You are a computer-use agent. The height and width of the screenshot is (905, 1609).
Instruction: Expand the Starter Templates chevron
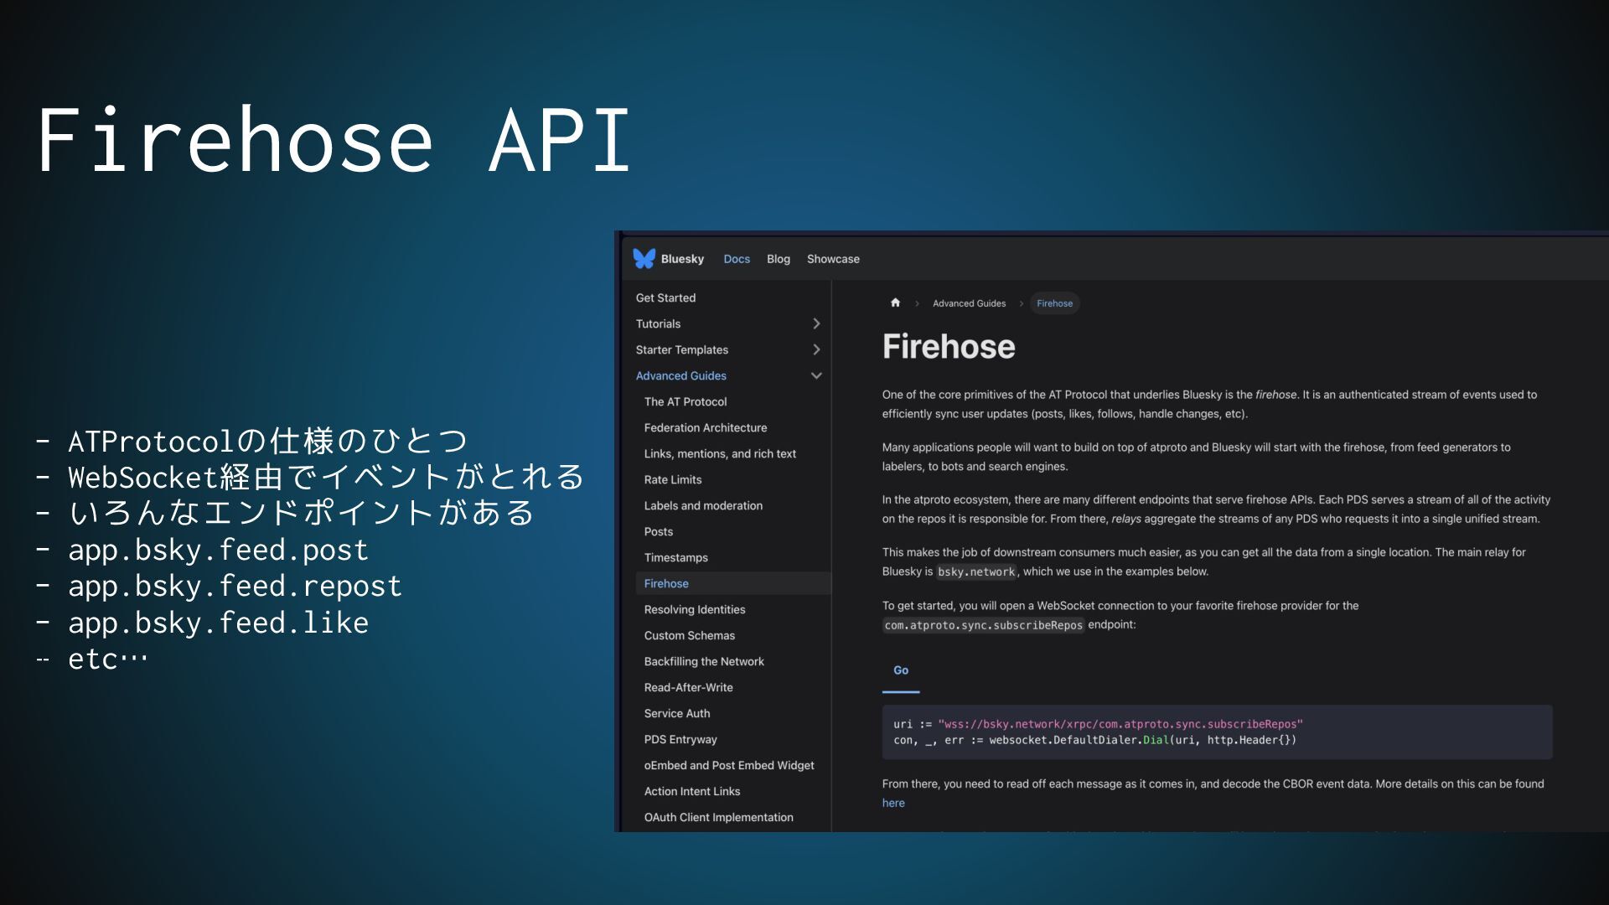tap(816, 350)
